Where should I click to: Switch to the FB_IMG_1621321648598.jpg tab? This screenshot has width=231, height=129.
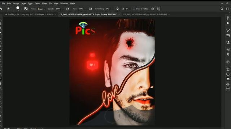[145, 14]
